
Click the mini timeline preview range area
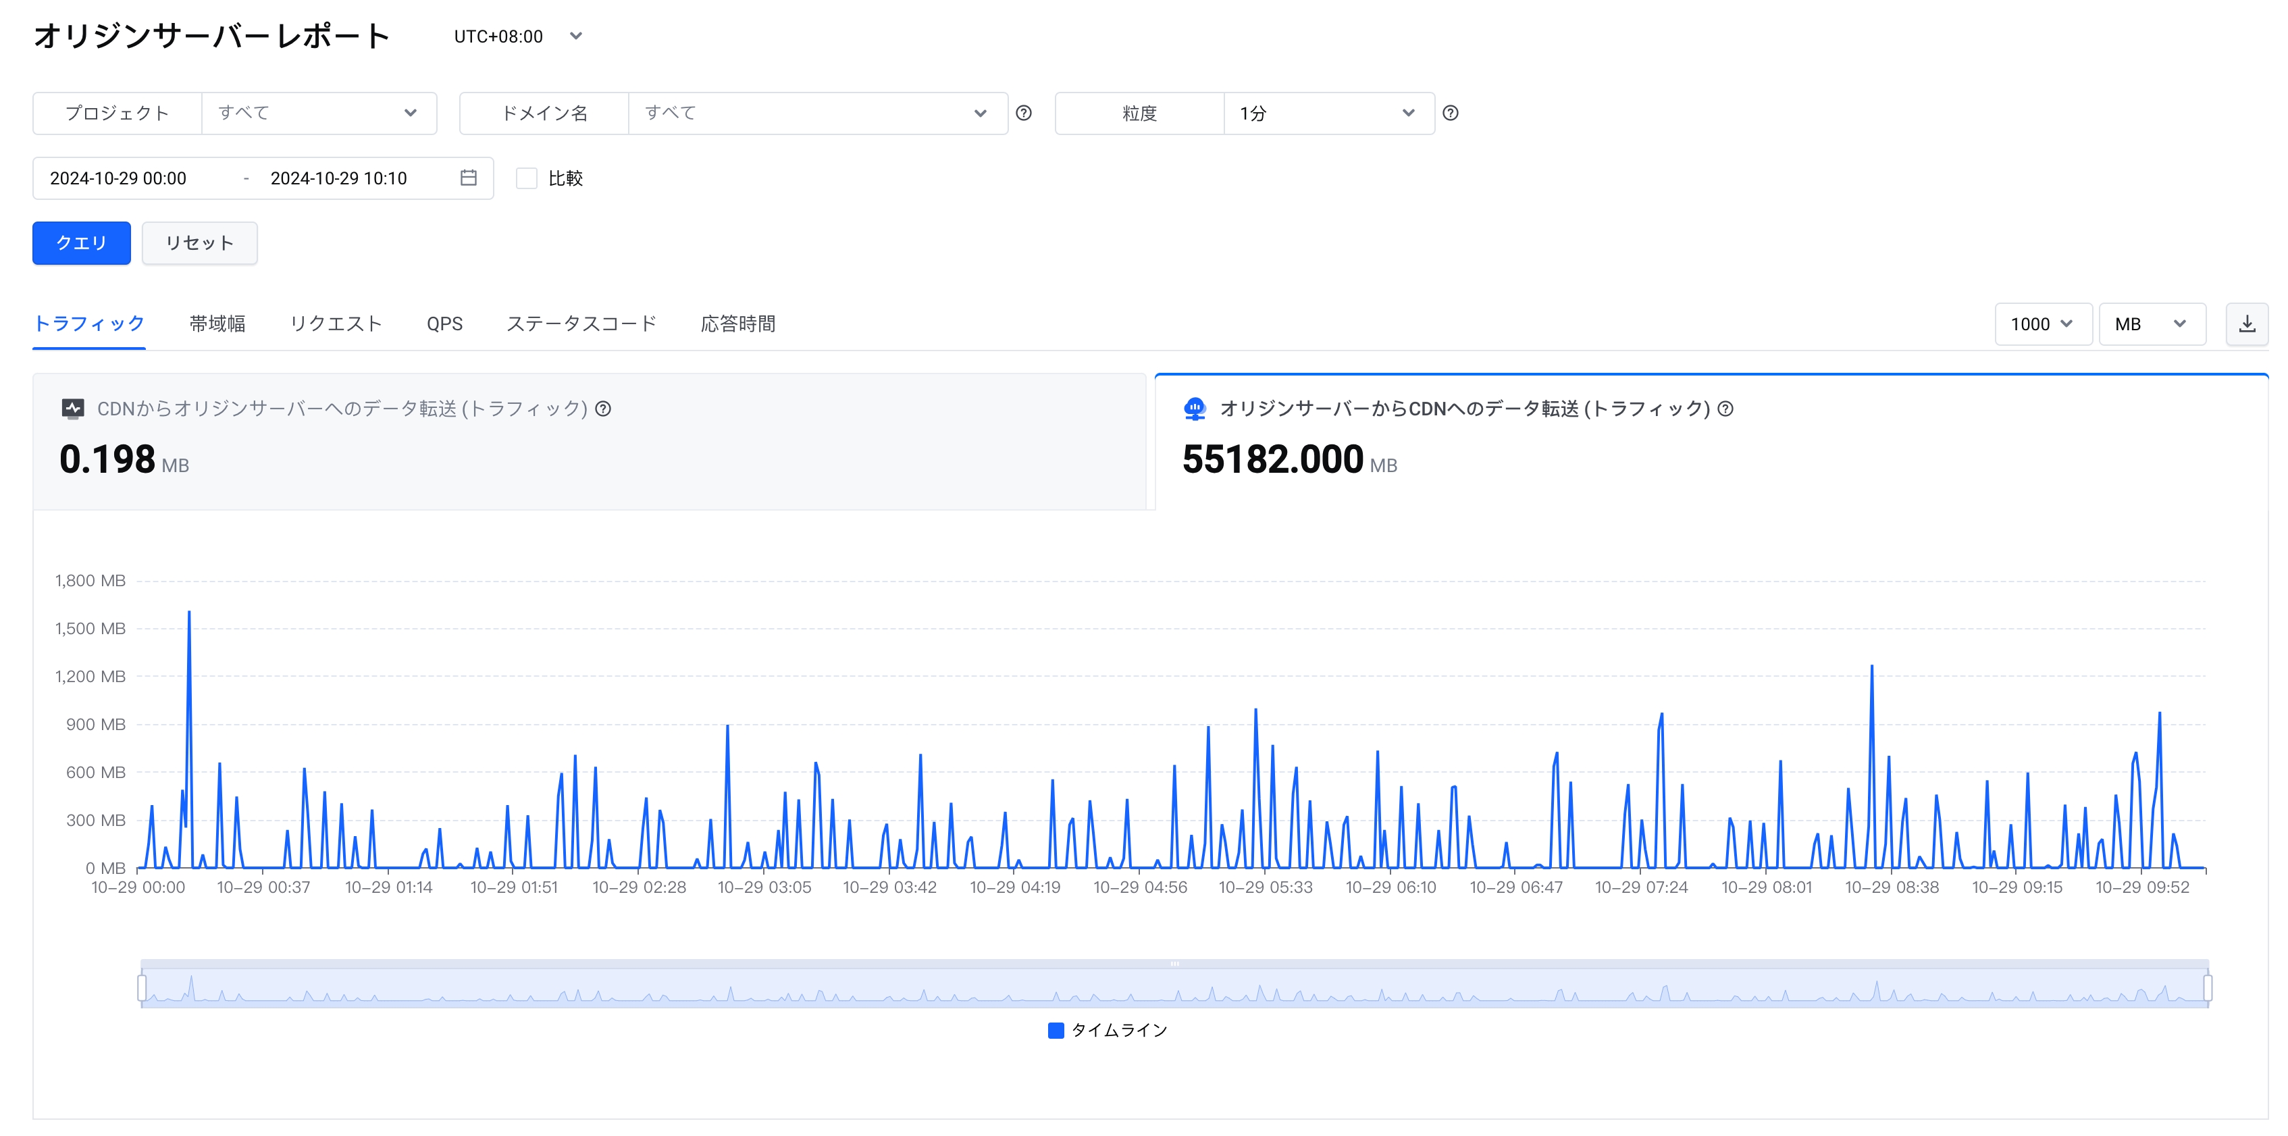1174,987
